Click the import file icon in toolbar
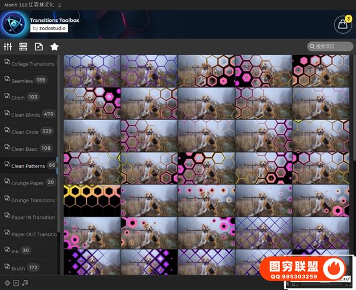Screen dimensions: 356x290 pos(39,47)
